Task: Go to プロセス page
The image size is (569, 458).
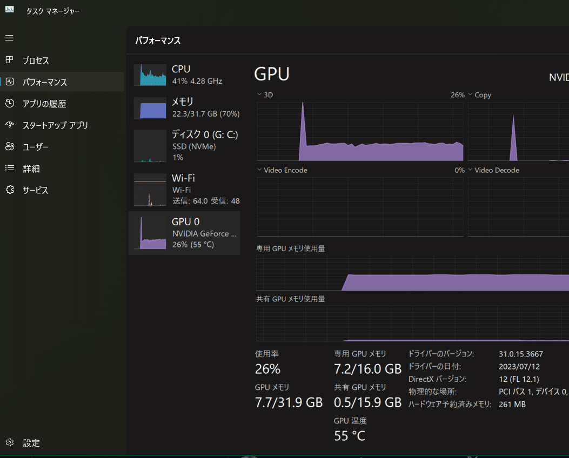Action: [62, 60]
